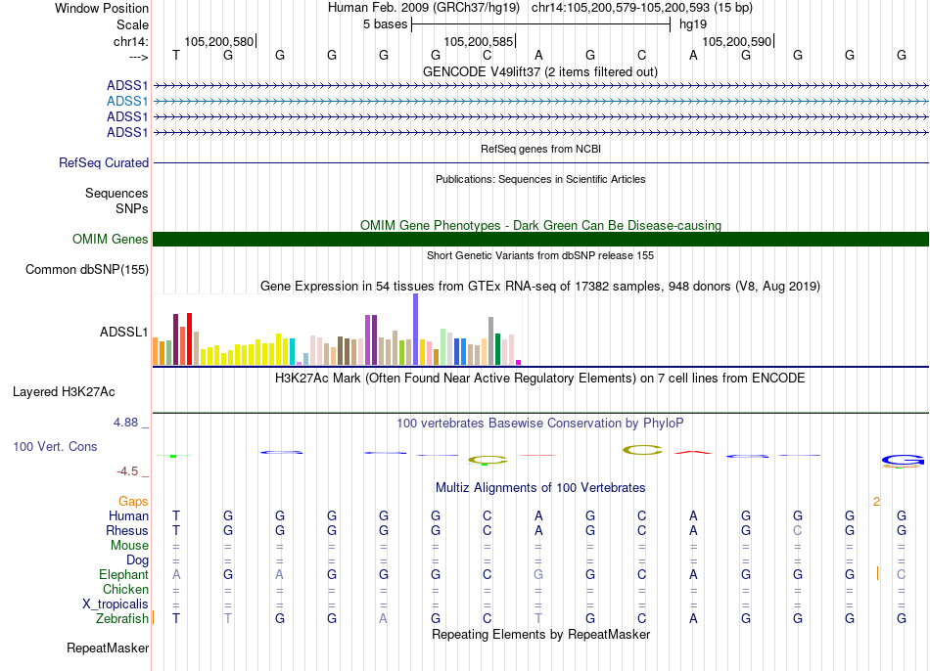The image size is (930, 671).
Task: Click the large blue G PhyloP logo
Action: click(902, 460)
